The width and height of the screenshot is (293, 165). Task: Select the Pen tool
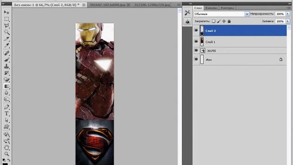coord(6,107)
